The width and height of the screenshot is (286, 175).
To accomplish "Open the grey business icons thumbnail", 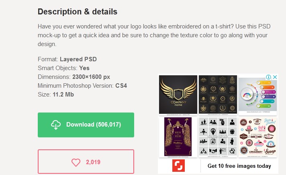I will 218,137.
